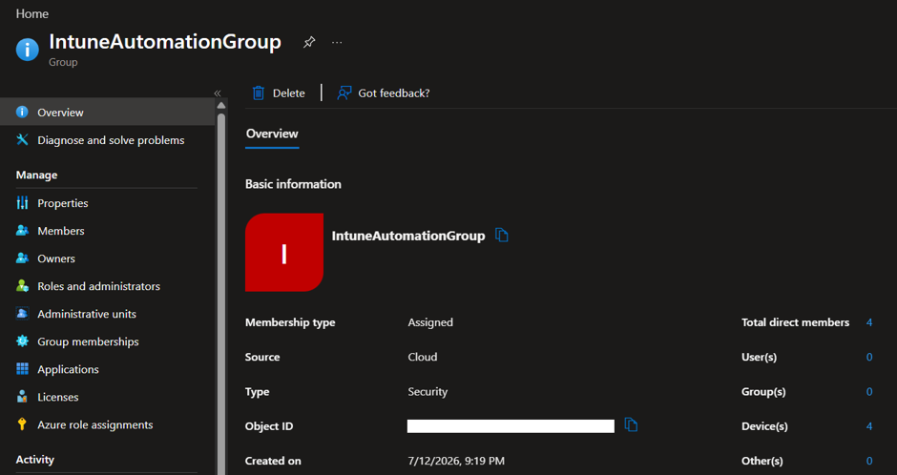The height and width of the screenshot is (475, 897).
Task: Click the Device(s) label
Action: 764,426
